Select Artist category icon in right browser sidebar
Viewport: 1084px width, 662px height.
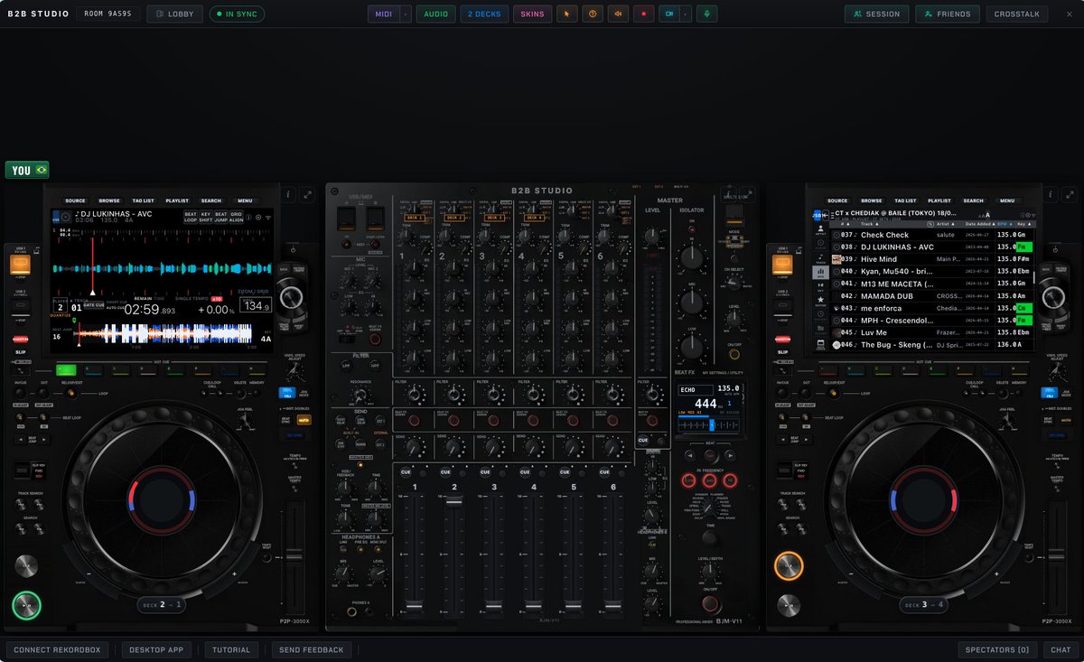coord(821,230)
